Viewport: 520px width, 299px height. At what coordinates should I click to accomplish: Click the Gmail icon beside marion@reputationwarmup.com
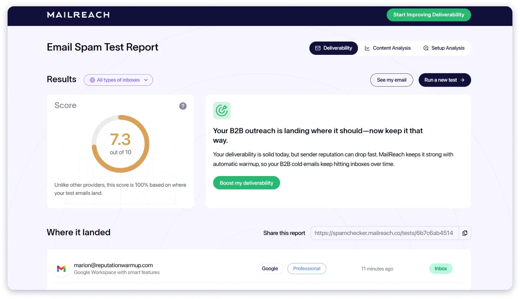[61, 268]
